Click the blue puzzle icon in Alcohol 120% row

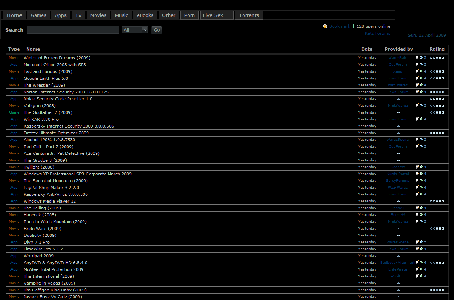(422, 139)
